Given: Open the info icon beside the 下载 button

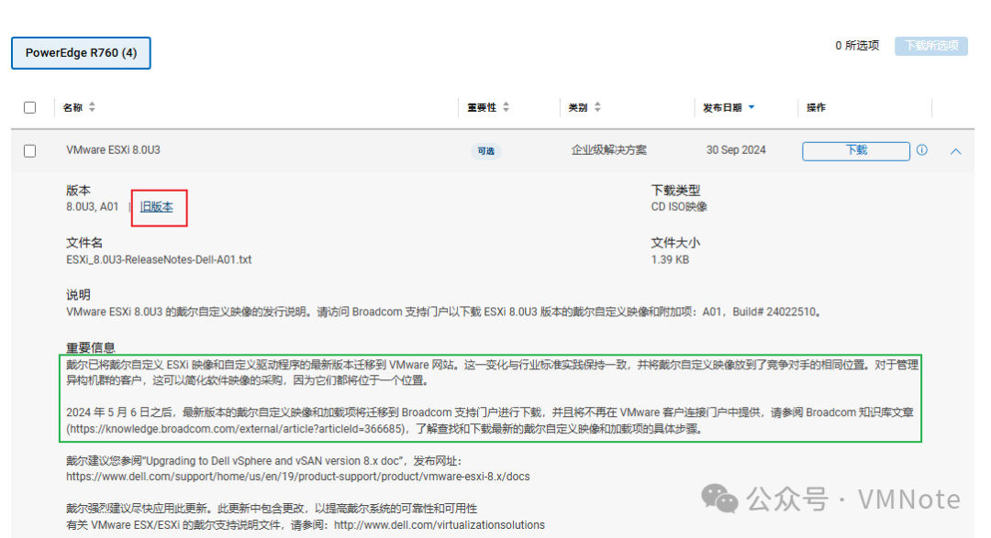Looking at the screenshot, I should click(x=921, y=150).
